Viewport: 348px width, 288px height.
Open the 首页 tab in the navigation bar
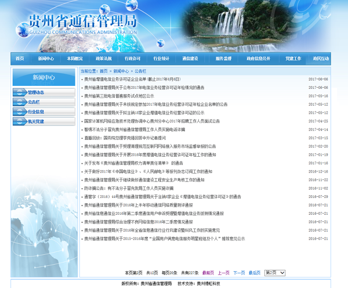click(20, 59)
